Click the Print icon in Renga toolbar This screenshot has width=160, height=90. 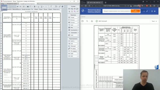(x=38, y=6)
